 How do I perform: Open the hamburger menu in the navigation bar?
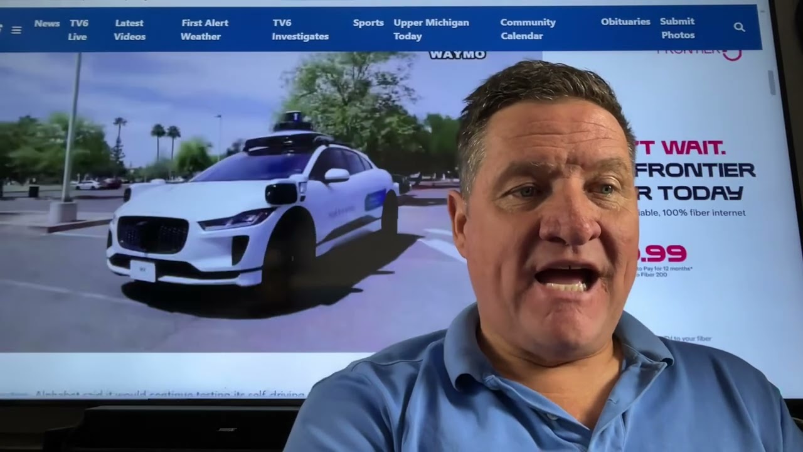16,30
